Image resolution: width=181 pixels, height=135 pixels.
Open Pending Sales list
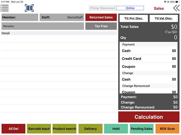tap(142, 129)
